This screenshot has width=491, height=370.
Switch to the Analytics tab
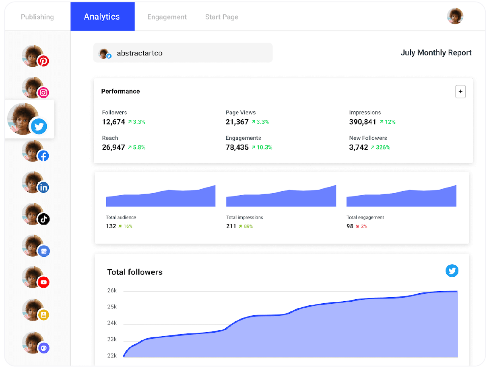click(x=102, y=16)
